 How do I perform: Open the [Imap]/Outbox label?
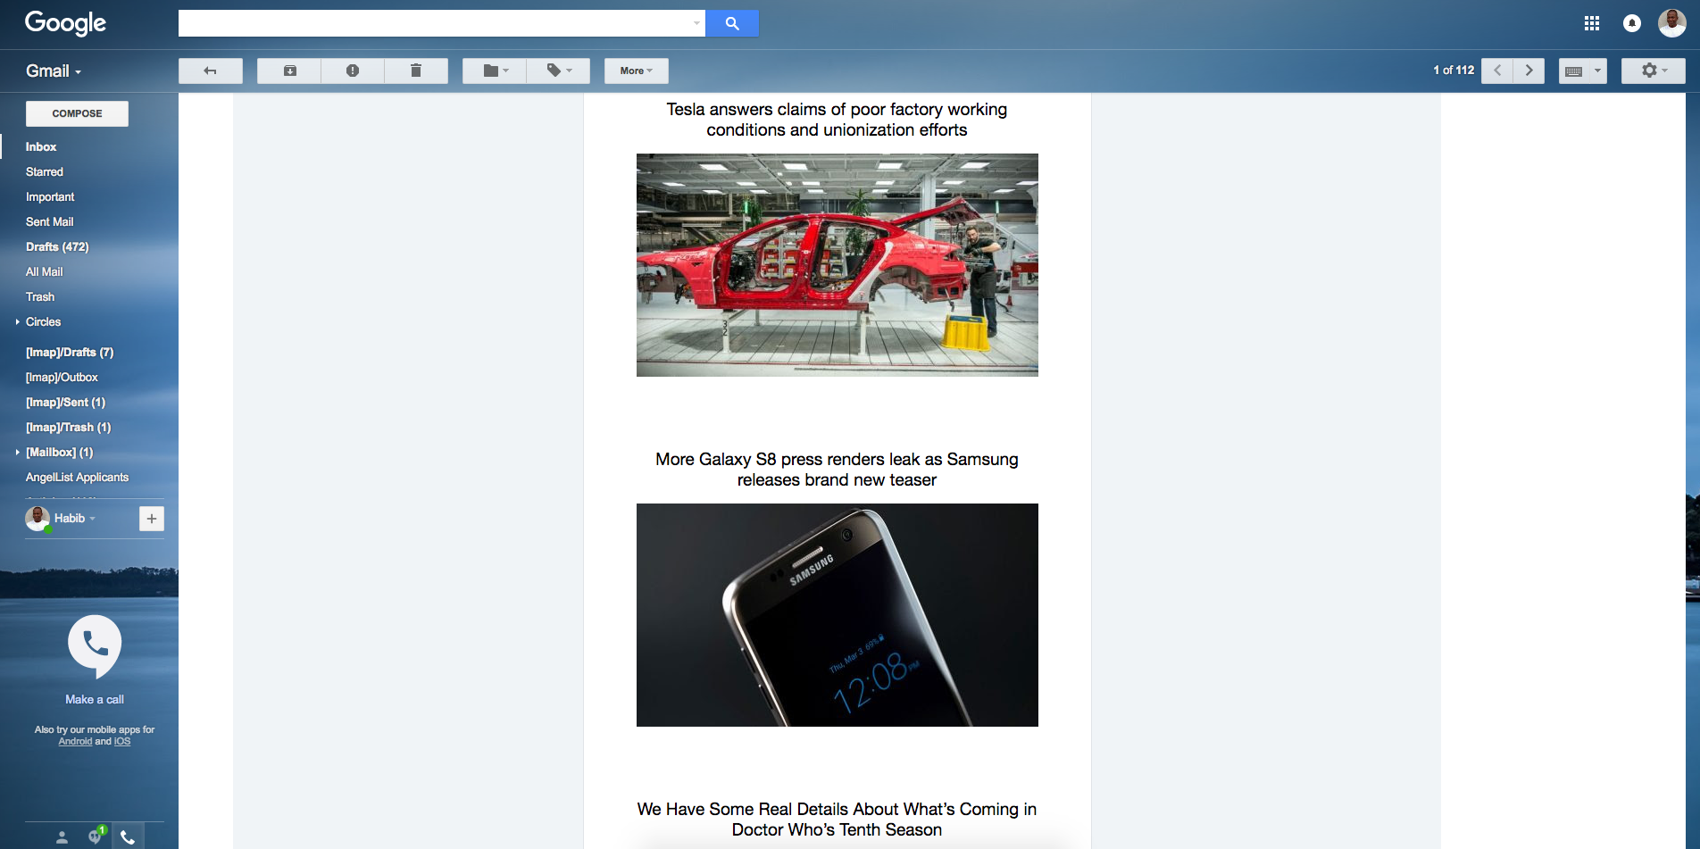pos(62,377)
